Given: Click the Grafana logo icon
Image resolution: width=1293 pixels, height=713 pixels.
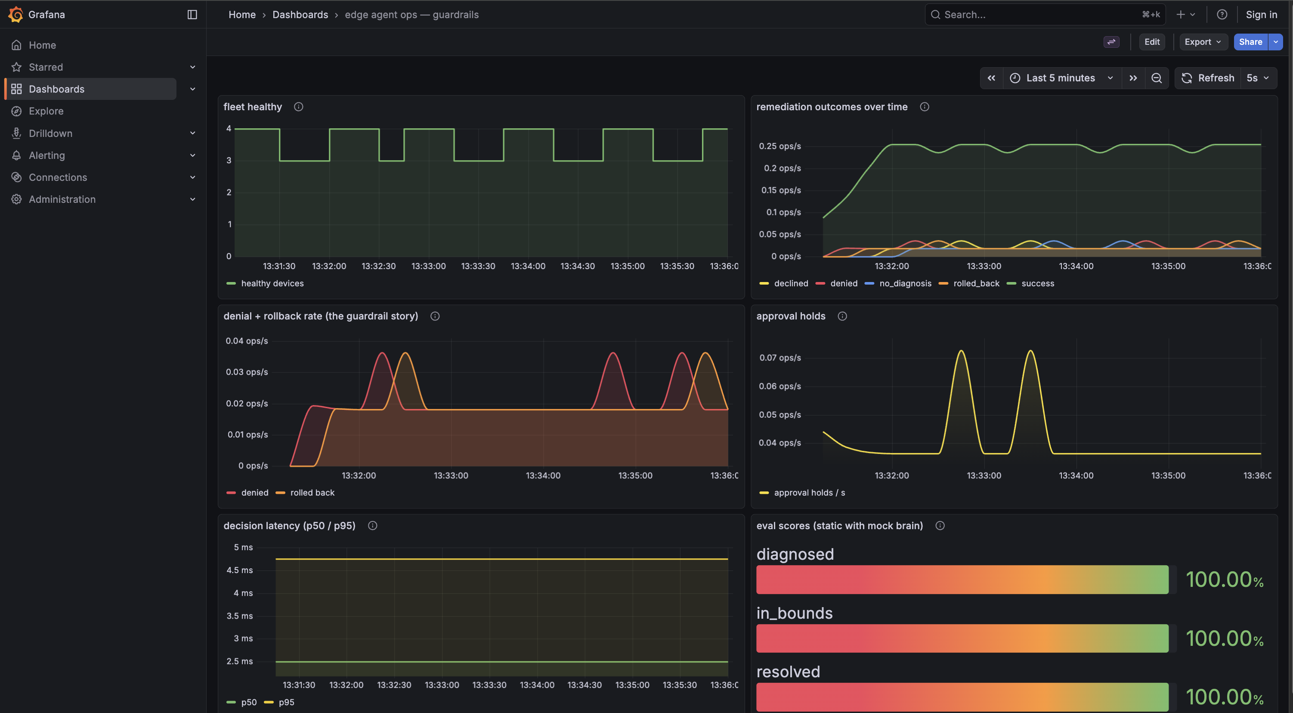Looking at the screenshot, I should point(15,15).
